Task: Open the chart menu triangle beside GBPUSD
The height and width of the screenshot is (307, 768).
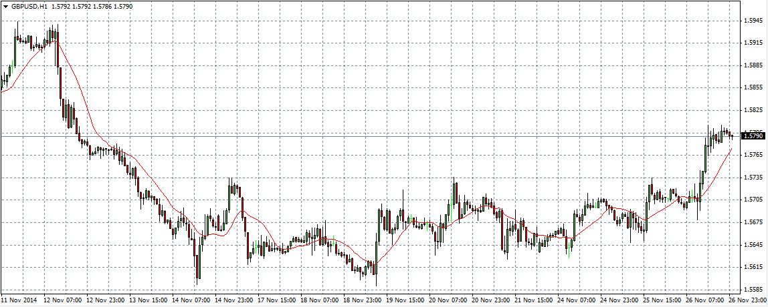Action: tap(5, 6)
